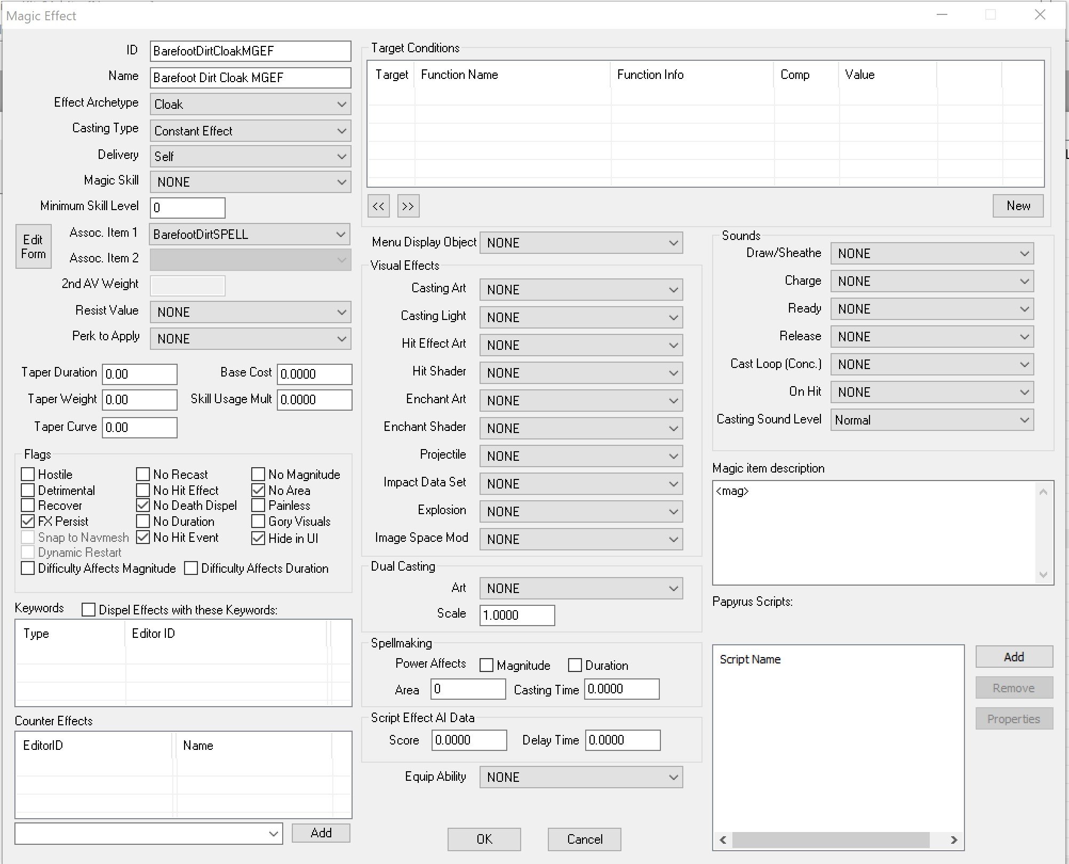Image resolution: width=1069 pixels, height=864 pixels.
Task: Click the Cancel button
Action: coord(584,839)
